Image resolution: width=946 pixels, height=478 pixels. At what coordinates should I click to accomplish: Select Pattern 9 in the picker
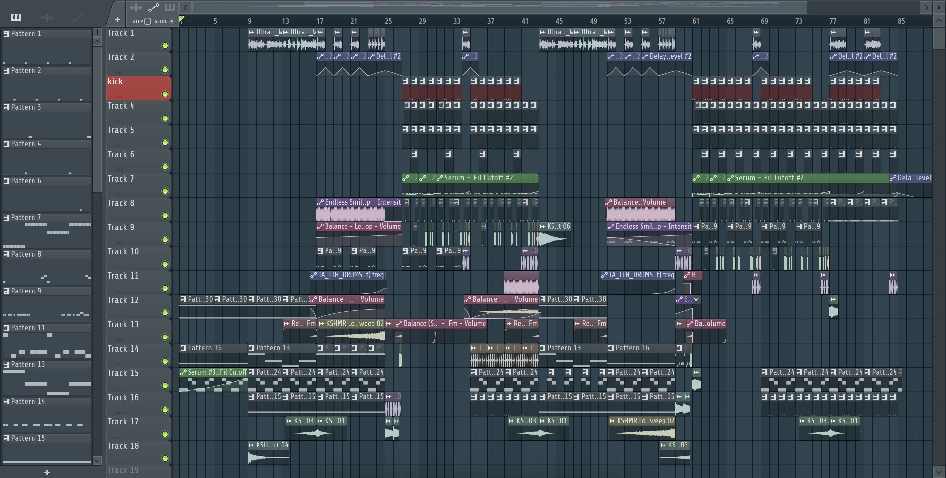[x=47, y=291]
